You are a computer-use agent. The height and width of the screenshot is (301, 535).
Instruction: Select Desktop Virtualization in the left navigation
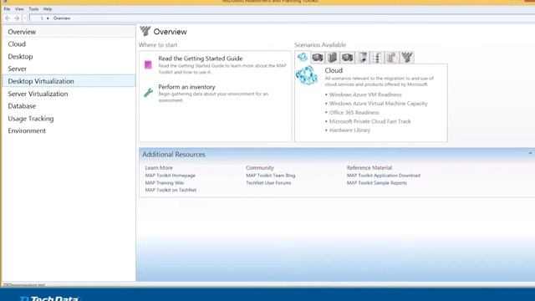click(69, 81)
